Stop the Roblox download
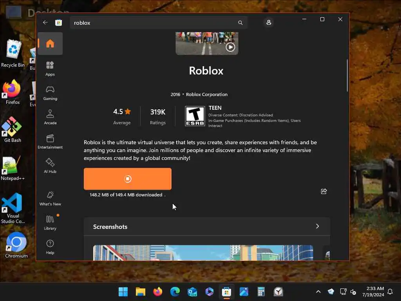 tap(128, 179)
